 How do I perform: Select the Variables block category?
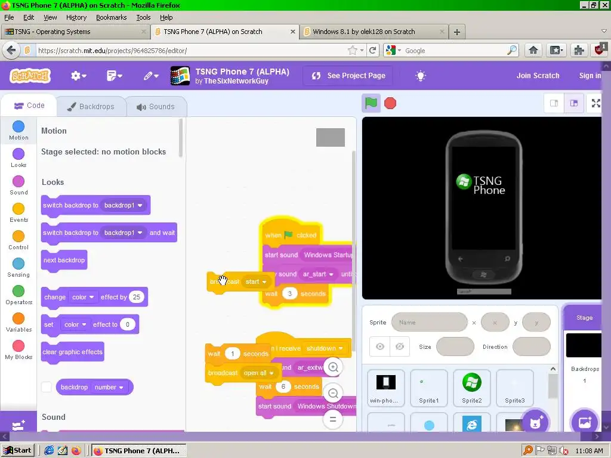click(x=18, y=323)
